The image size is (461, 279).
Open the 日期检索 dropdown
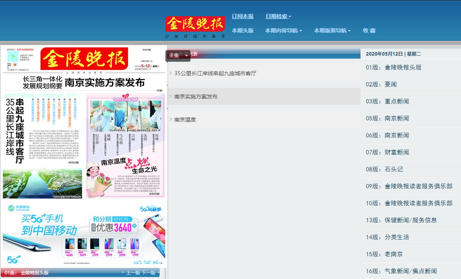(278, 17)
